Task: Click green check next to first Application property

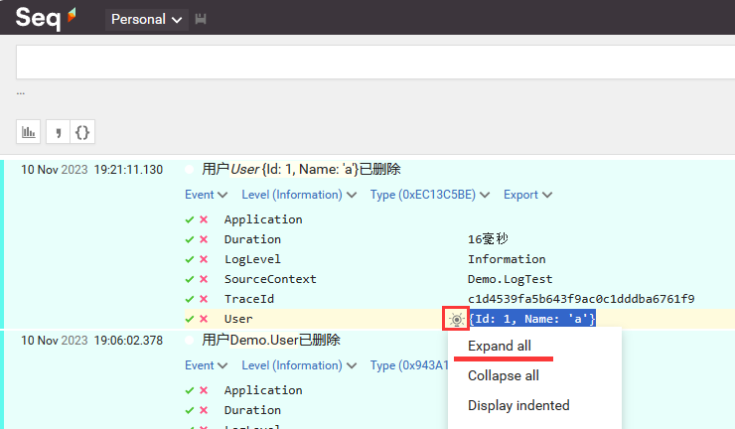Action: pyautogui.click(x=190, y=219)
